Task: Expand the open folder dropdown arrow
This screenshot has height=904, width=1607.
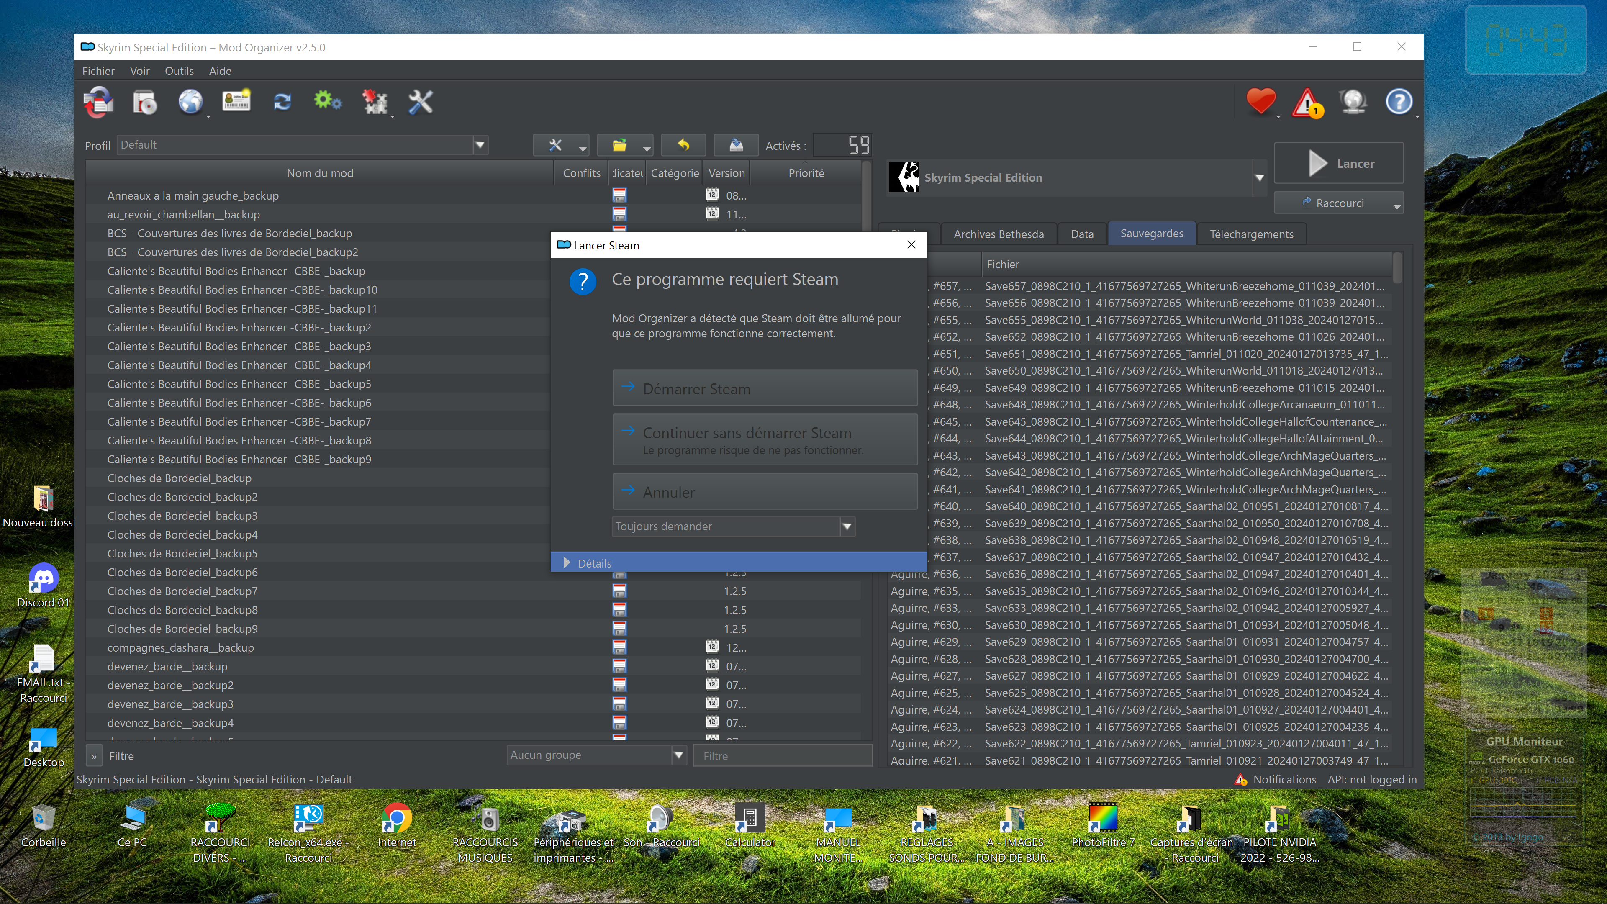Action: pyautogui.click(x=646, y=149)
